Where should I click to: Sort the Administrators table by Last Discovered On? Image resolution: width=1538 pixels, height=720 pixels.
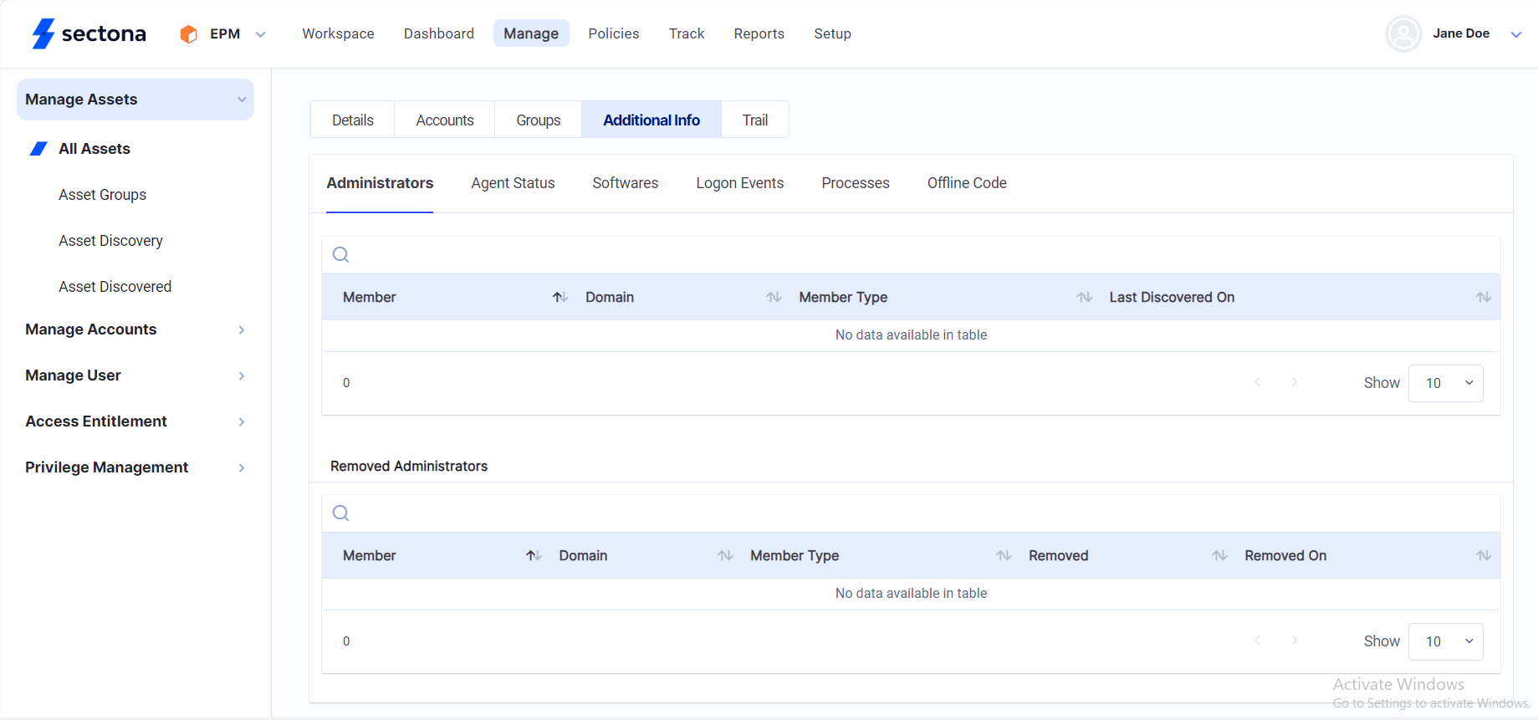click(1483, 298)
